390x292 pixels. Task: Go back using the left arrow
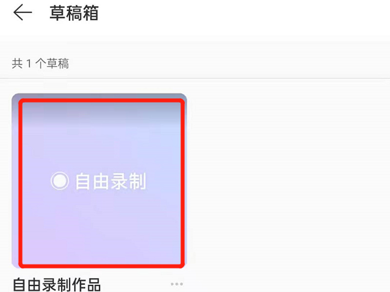coord(22,13)
